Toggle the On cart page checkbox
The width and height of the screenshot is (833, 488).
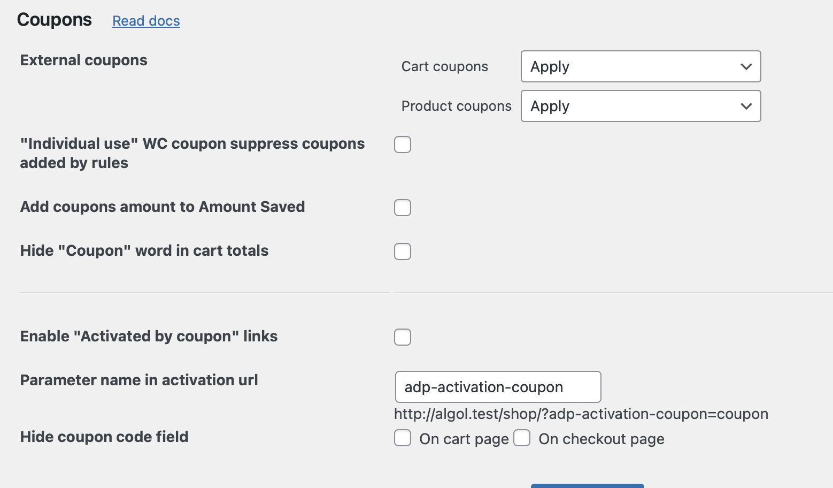pyautogui.click(x=403, y=438)
